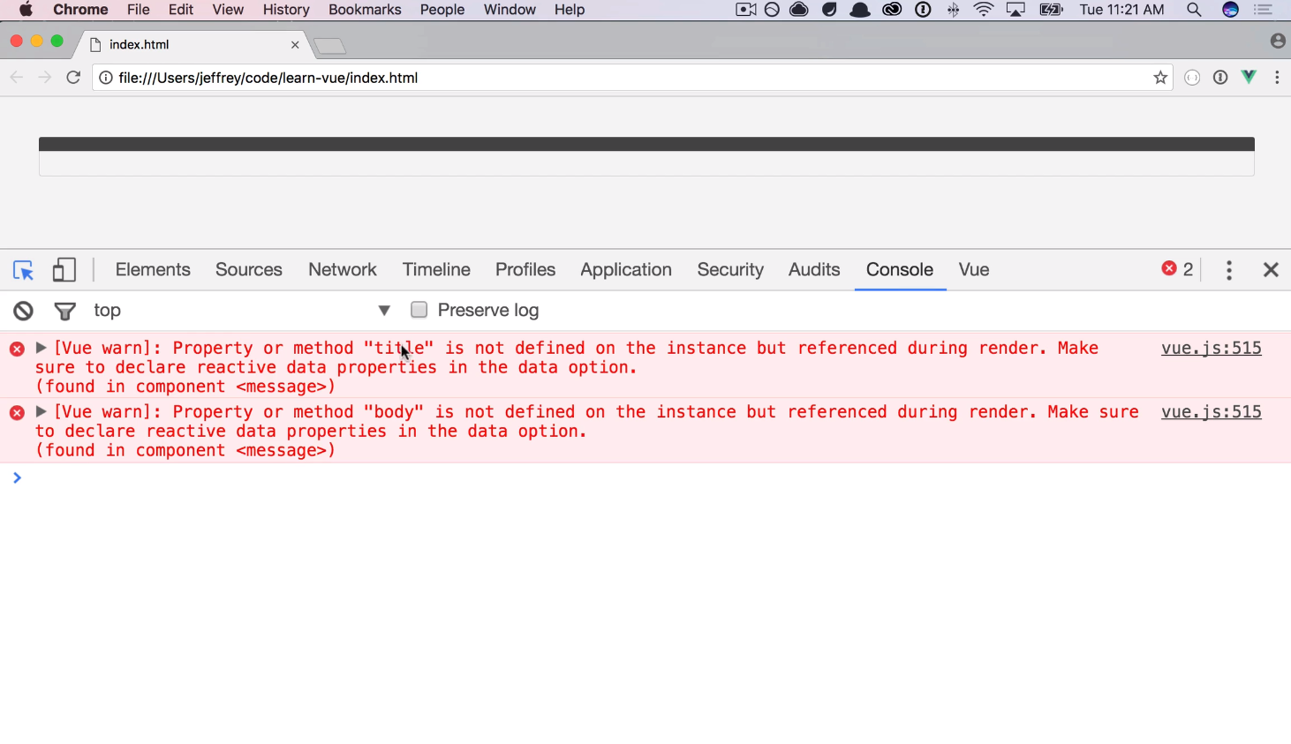Open the console filter
Image resolution: width=1291 pixels, height=744 pixels.
pyautogui.click(x=64, y=311)
